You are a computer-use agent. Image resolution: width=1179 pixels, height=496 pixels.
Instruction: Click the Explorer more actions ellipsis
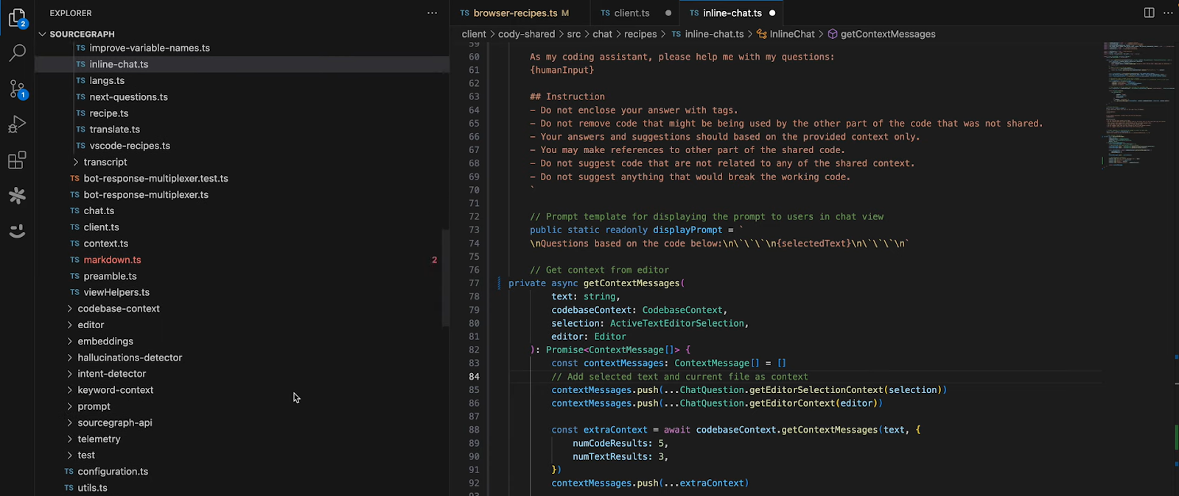pyautogui.click(x=432, y=13)
